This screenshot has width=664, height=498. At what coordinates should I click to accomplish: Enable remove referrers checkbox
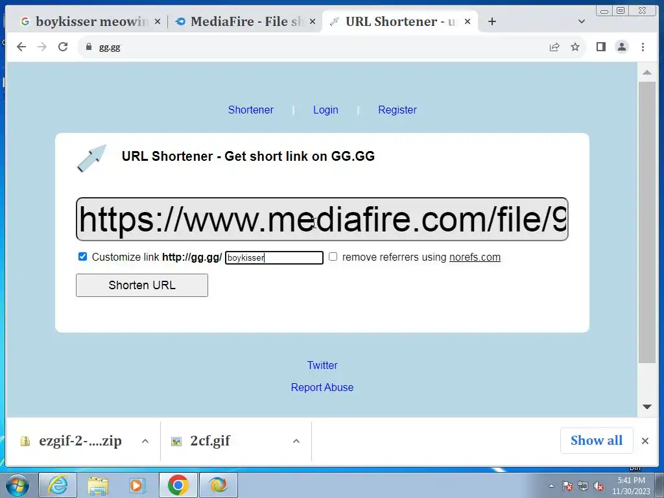click(333, 257)
